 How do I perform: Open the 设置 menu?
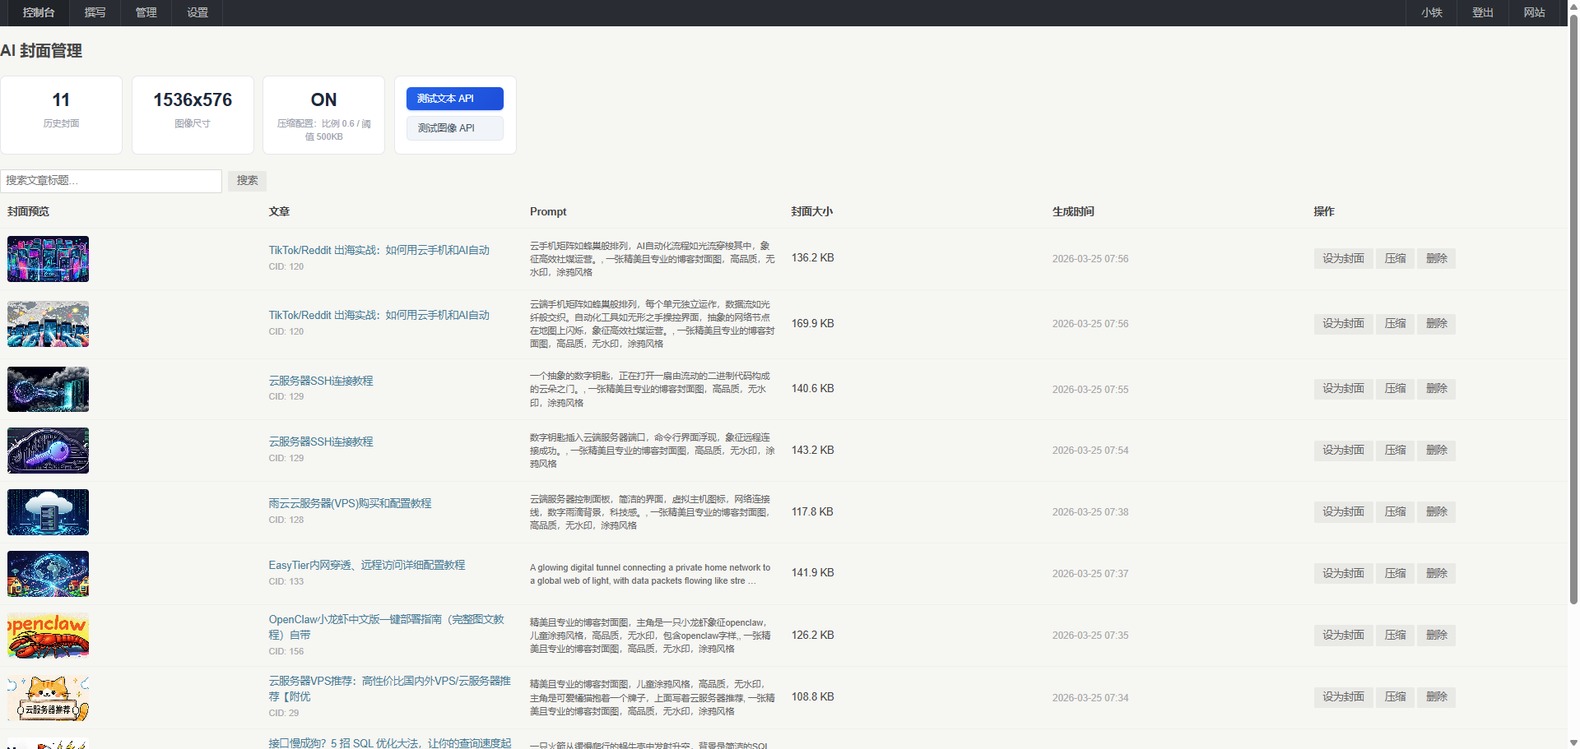point(197,12)
